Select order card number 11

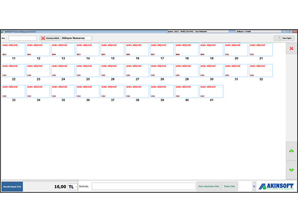[x=13, y=50]
